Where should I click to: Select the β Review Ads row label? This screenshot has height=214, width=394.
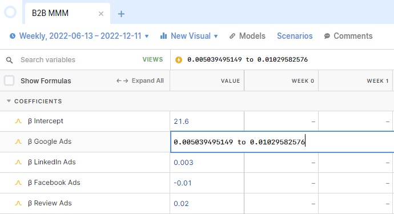(50, 203)
